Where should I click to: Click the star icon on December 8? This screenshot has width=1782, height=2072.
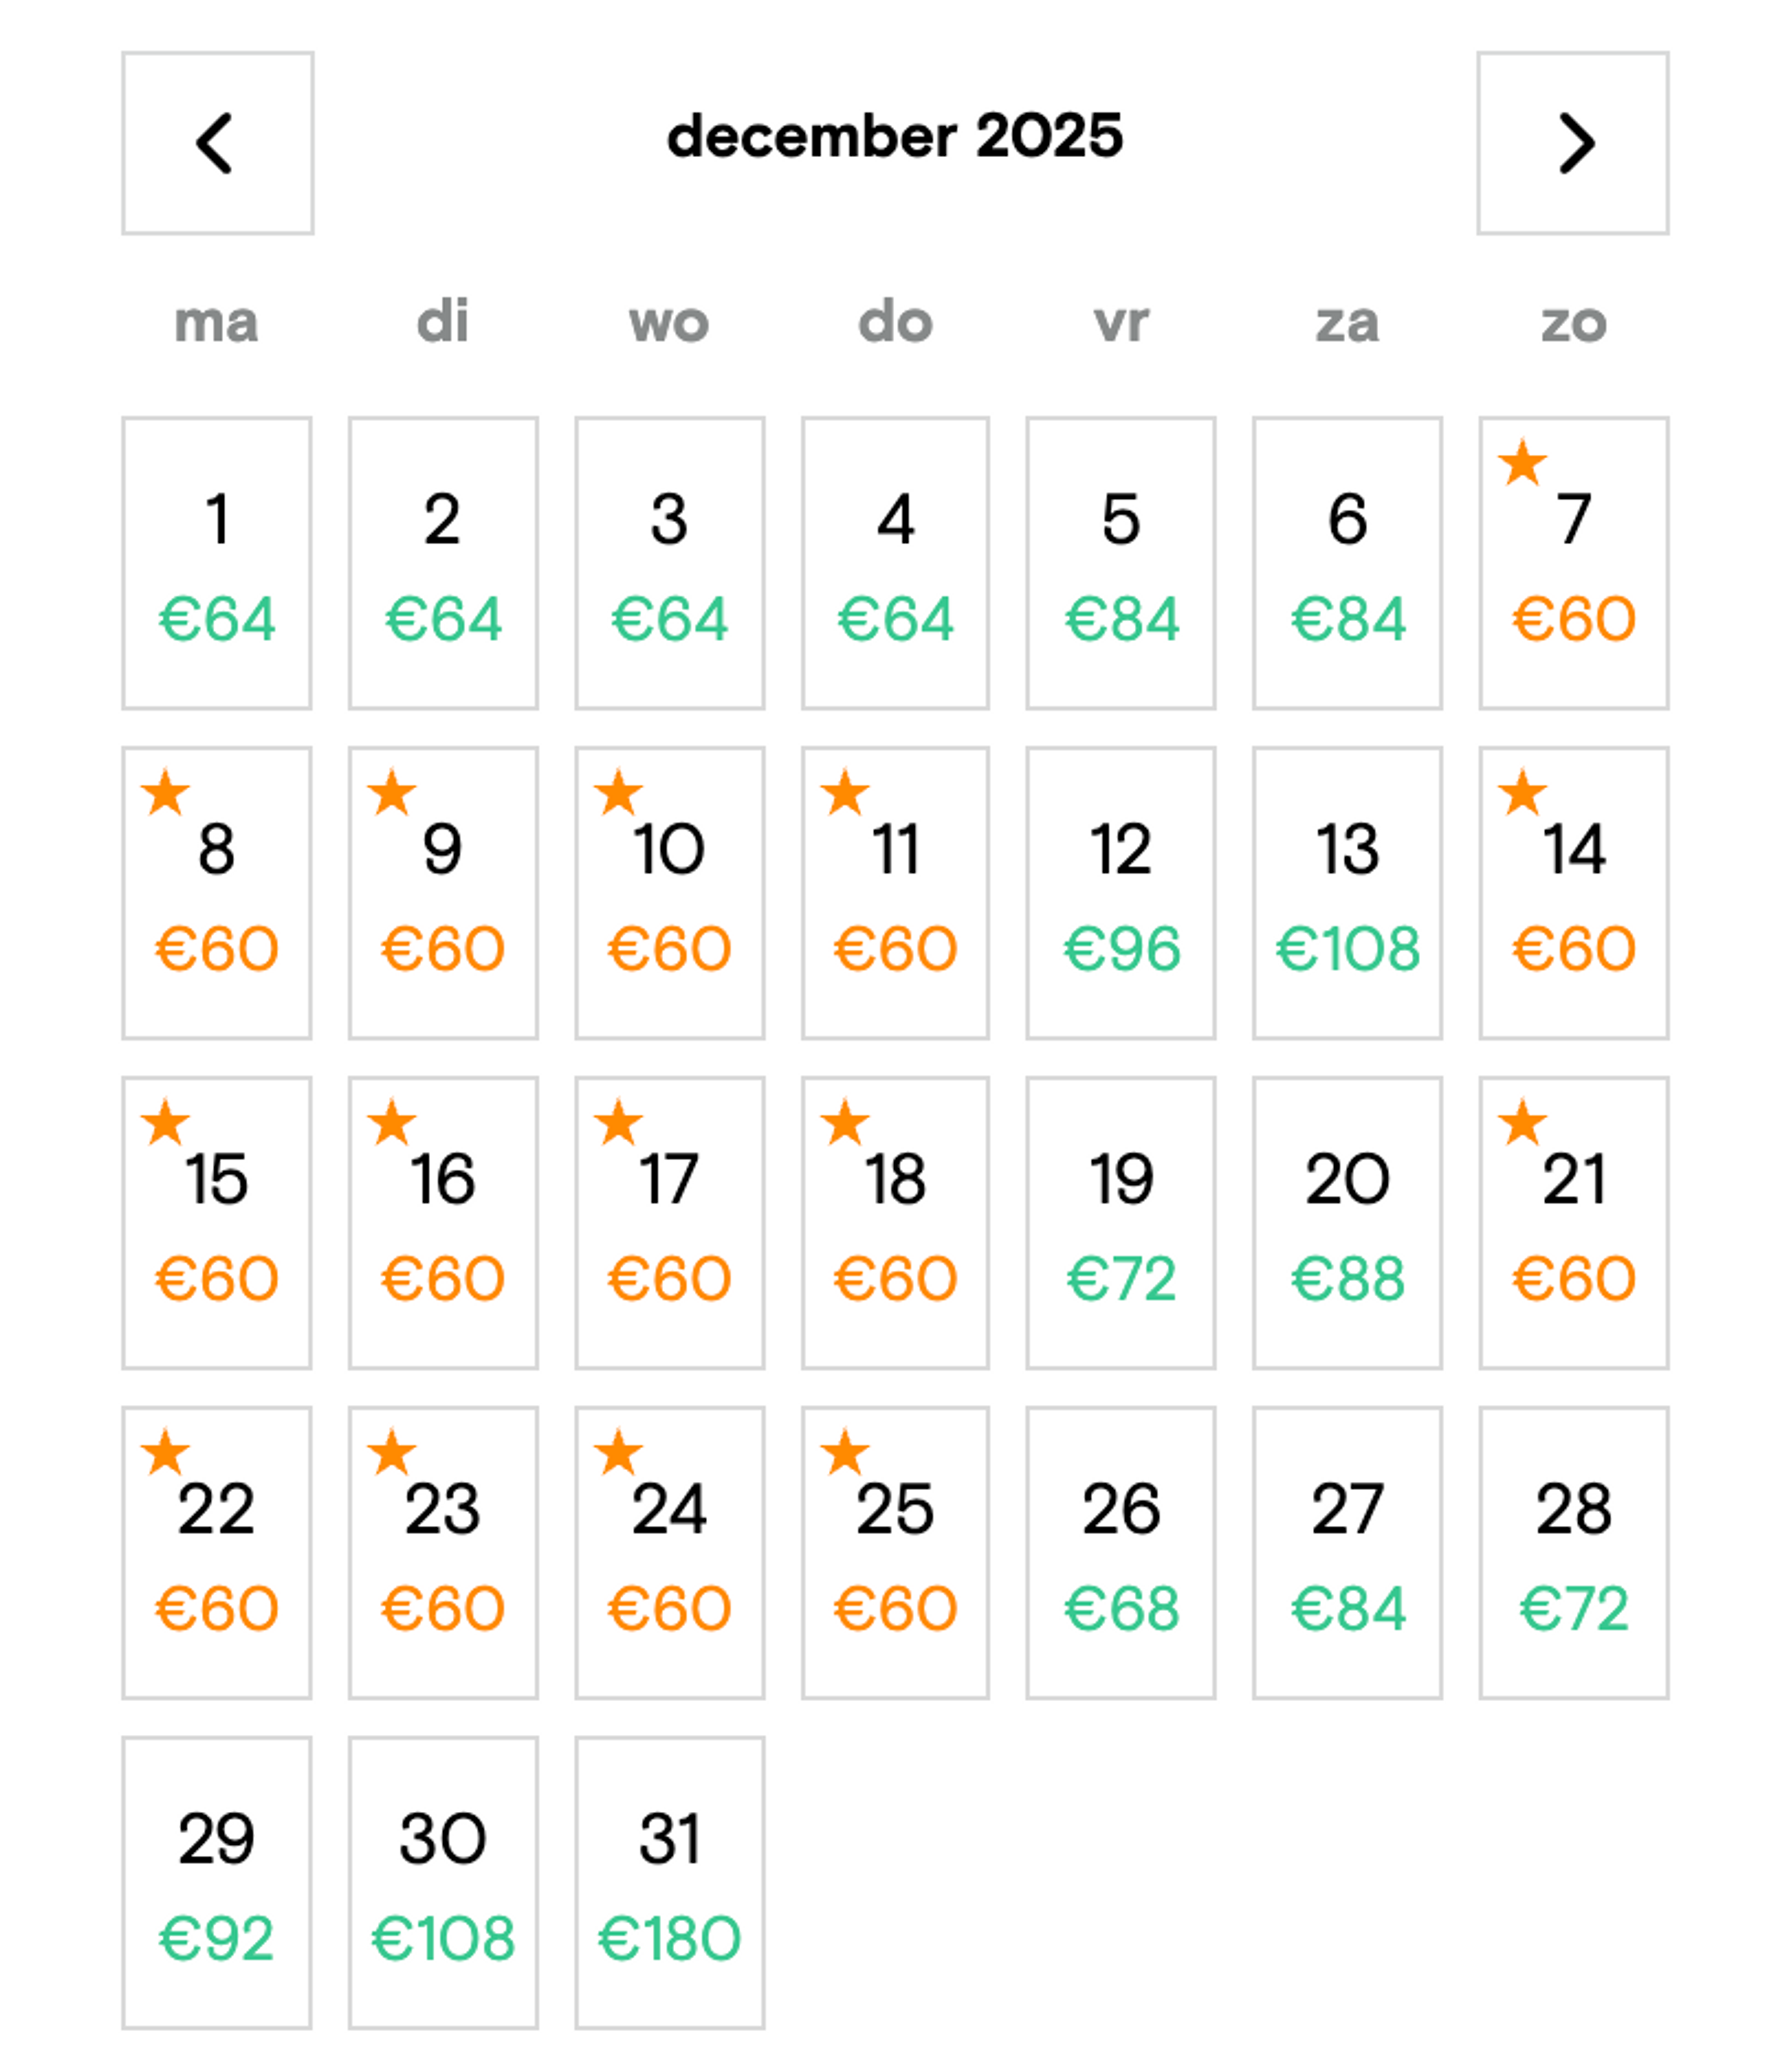coord(165,793)
